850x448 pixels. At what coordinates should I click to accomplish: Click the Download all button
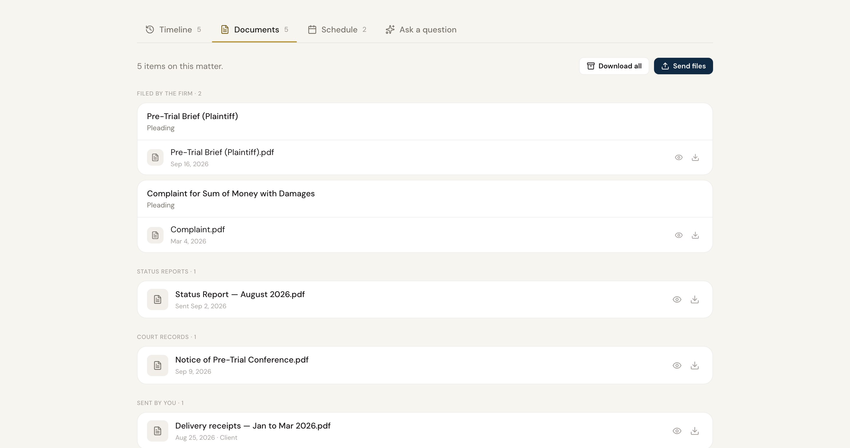(x=614, y=66)
